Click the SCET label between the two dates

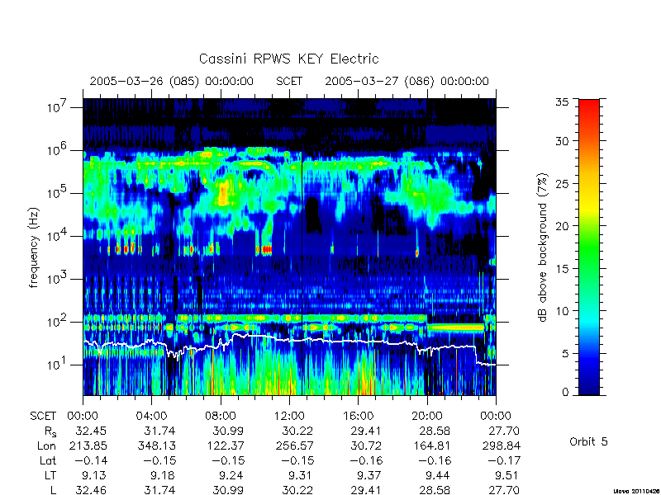289,81
